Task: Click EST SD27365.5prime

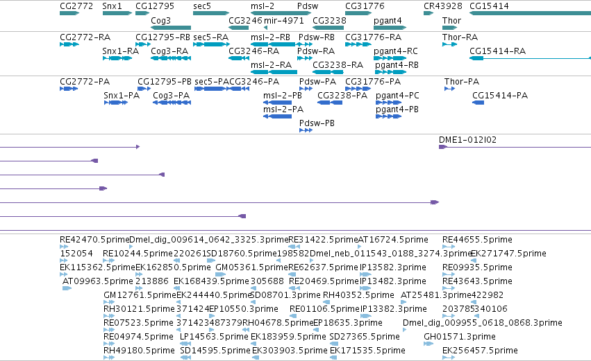Action: pyautogui.click(x=333, y=344)
